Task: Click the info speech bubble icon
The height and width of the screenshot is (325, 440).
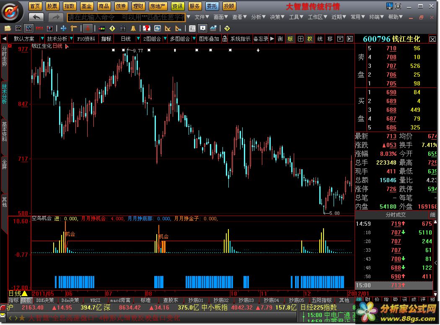Action: tap(202, 28)
